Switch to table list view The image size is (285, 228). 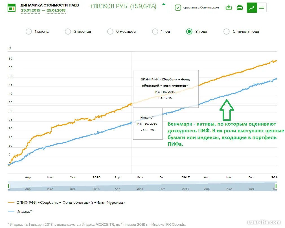coord(262,8)
